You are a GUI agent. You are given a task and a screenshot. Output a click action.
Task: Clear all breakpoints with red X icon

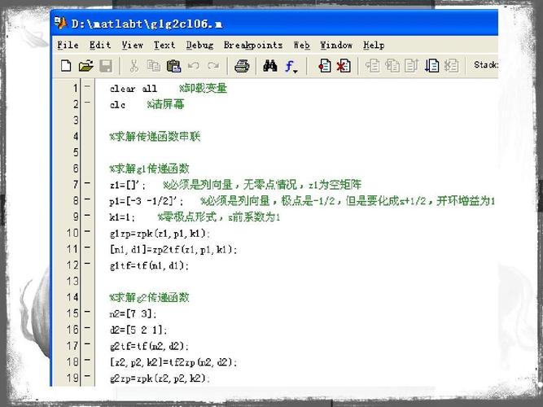click(x=344, y=65)
